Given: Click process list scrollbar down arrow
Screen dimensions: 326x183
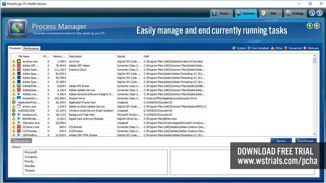Looking at the screenshot, I should (x=314, y=134).
